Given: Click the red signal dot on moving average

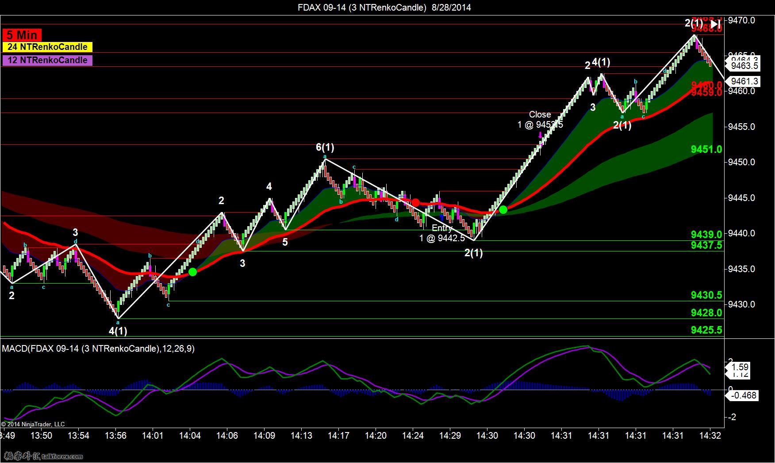Looking at the screenshot, I should tap(415, 203).
